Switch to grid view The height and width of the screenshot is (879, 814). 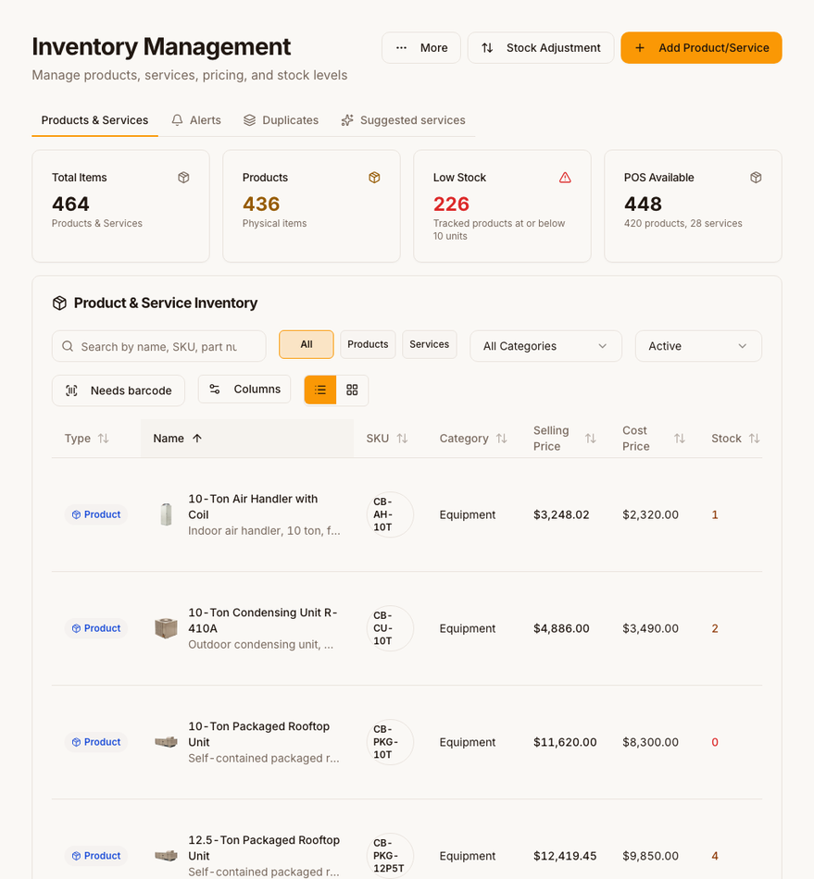tap(352, 390)
